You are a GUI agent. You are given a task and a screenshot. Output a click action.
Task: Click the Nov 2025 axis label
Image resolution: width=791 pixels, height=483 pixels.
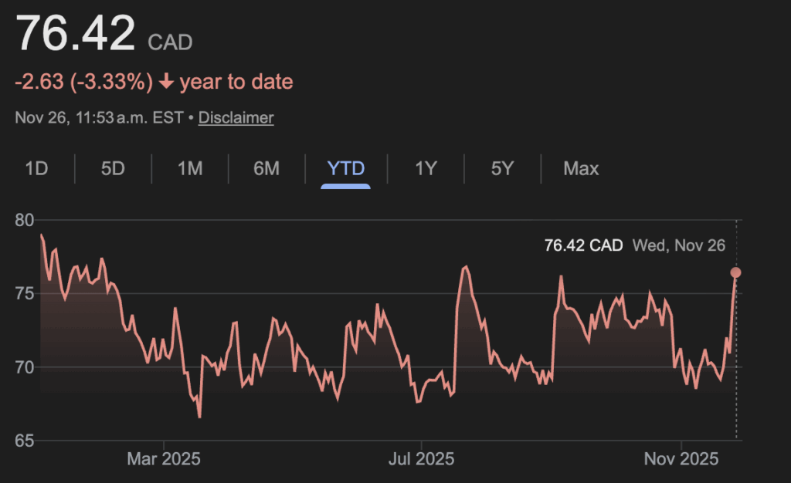pos(681,460)
